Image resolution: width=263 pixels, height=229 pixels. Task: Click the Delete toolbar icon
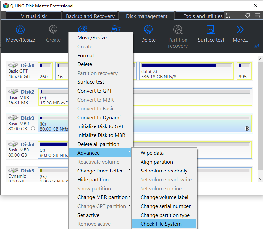tap(148, 30)
